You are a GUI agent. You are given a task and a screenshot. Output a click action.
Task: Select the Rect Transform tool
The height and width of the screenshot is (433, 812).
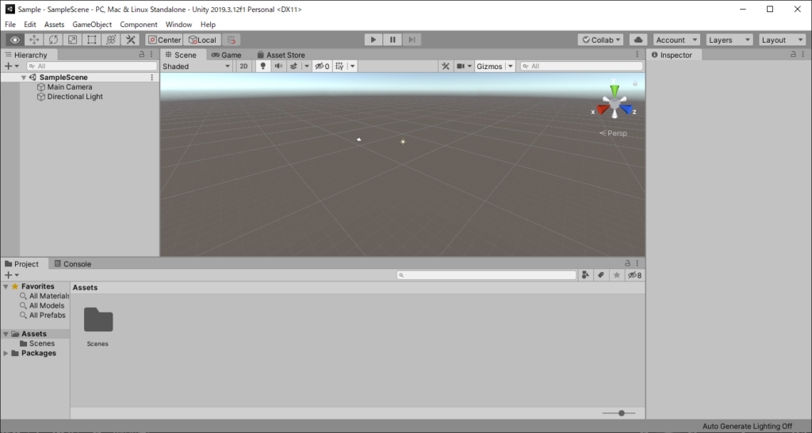tap(92, 40)
